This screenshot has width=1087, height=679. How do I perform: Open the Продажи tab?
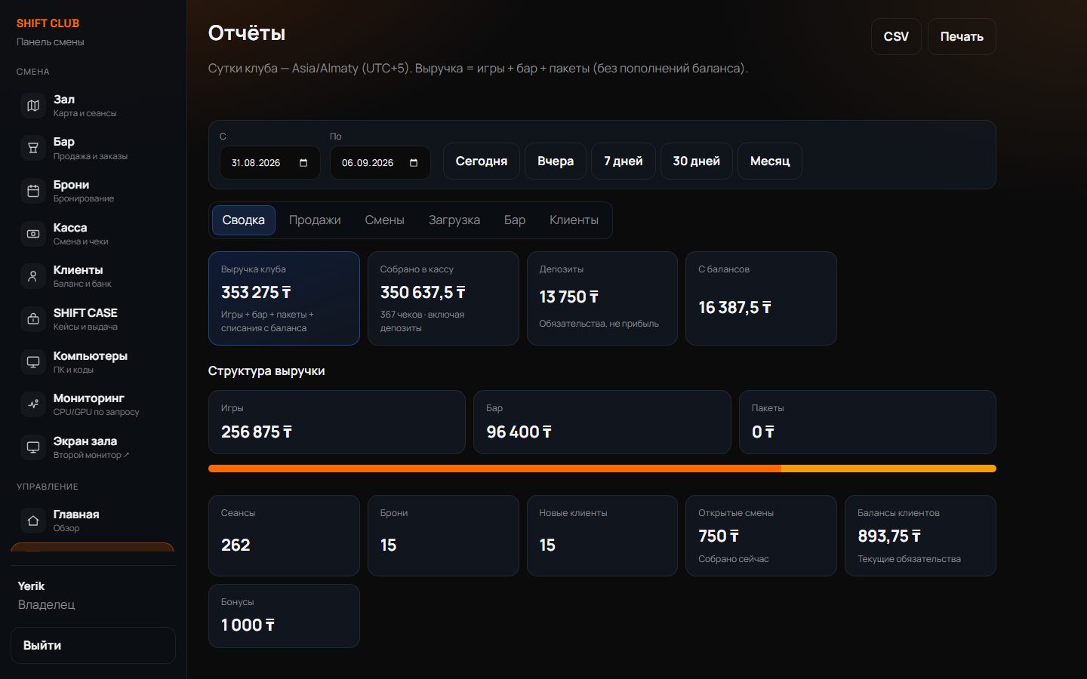coord(315,220)
